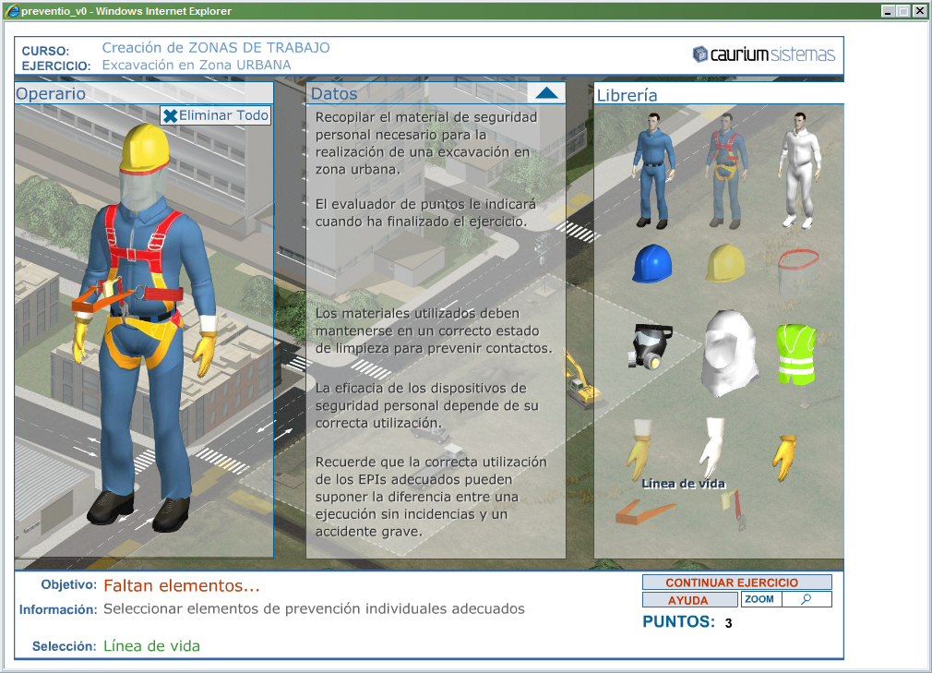The height and width of the screenshot is (673, 932).
Task: Pick the white long gloves
Action: click(x=713, y=447)
